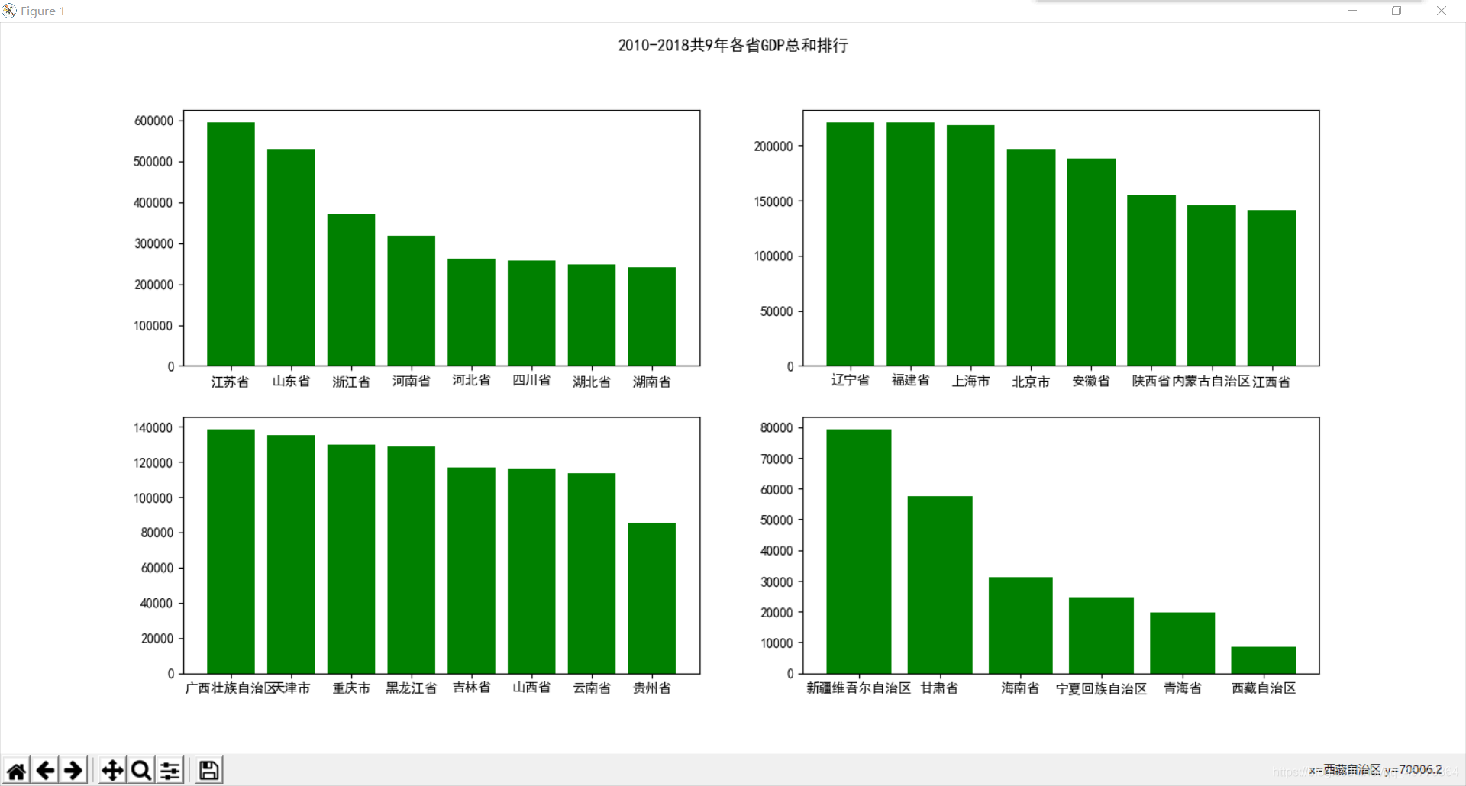Click the 福建省 axis label
The image size is (1466, 786).
[910, 380]
